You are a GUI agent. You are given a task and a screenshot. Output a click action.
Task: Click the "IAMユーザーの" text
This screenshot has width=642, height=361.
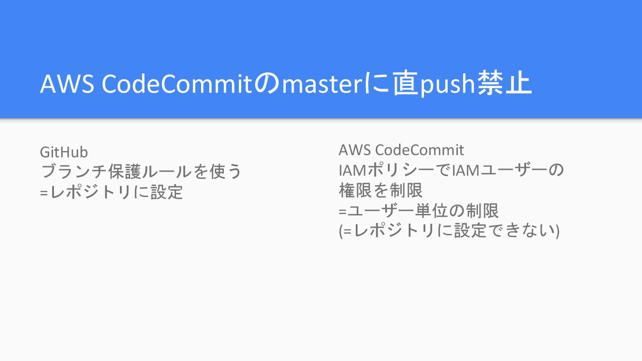(x=508, y=170)
